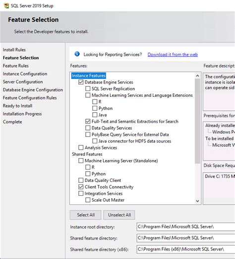The image size is (235, 259).
Task: Open the Server Configuration step
Action: [x=23, y=82]
